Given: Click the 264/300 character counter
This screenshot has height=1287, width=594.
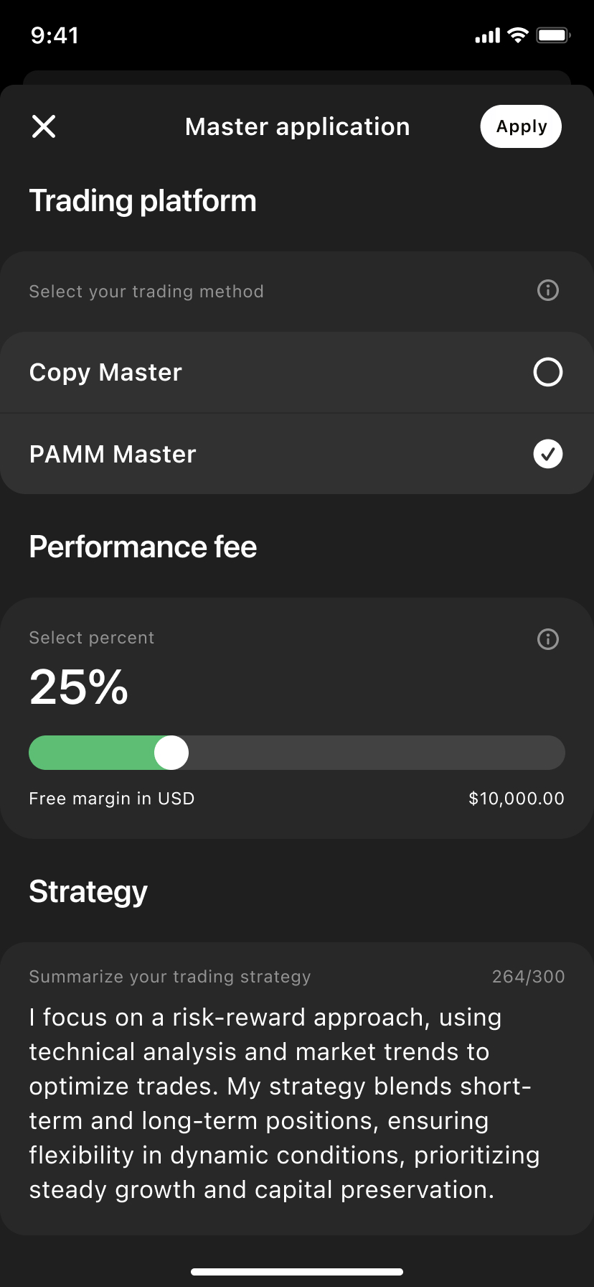Looking at the screenshot, I should coord(528,977).
